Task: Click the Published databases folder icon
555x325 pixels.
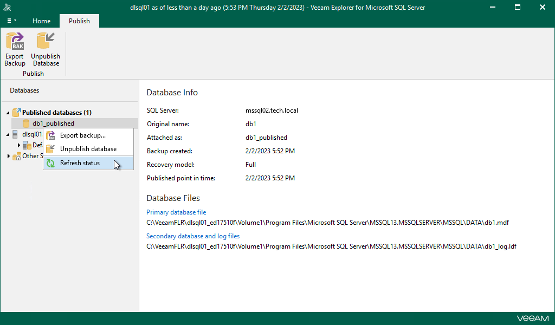Action: coord(15,112)
